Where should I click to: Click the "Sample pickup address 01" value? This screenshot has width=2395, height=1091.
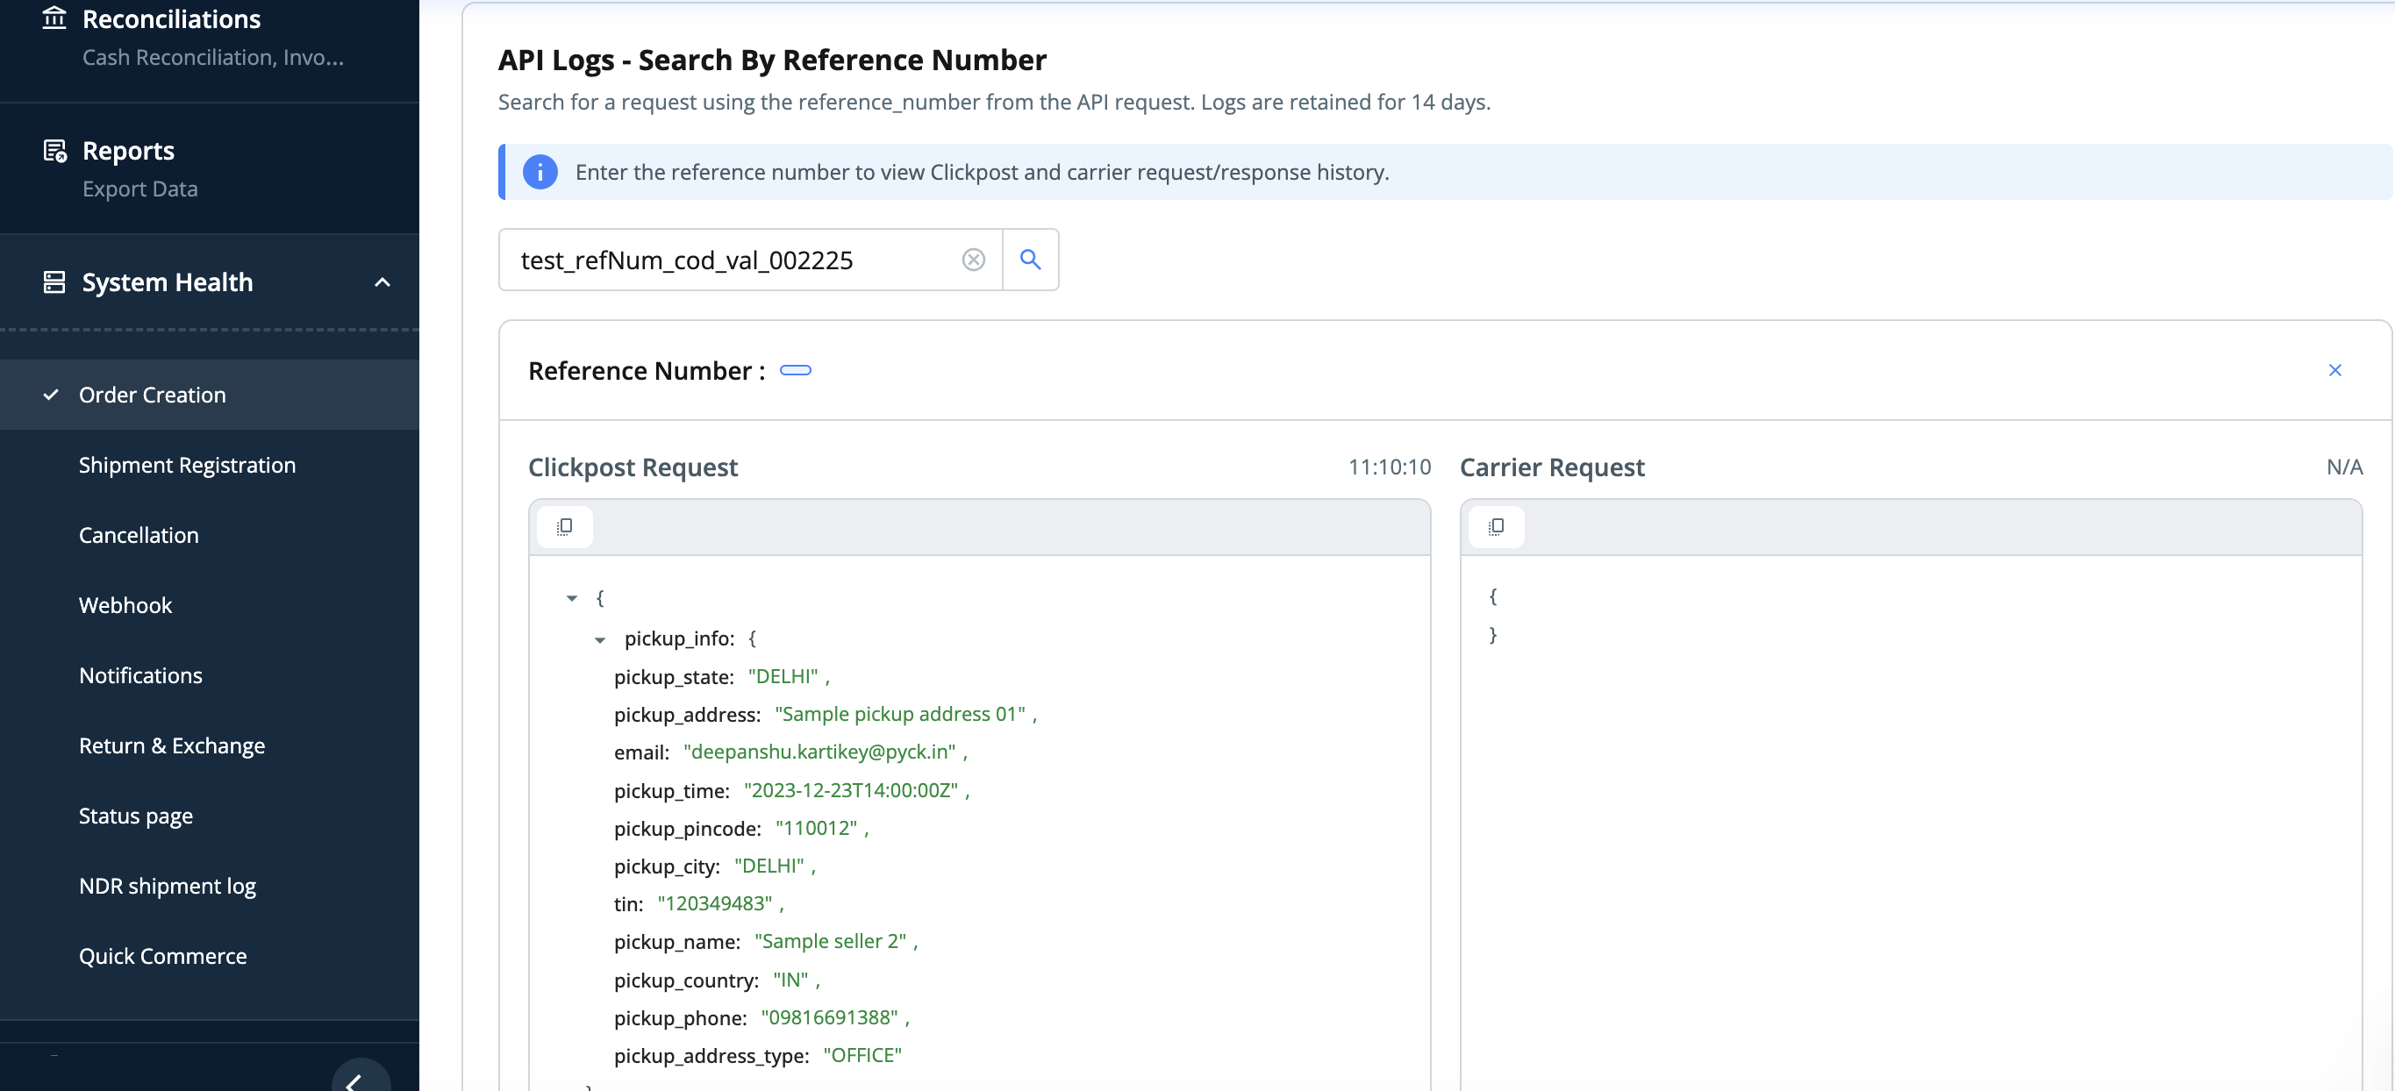click(x=900, y=714)
